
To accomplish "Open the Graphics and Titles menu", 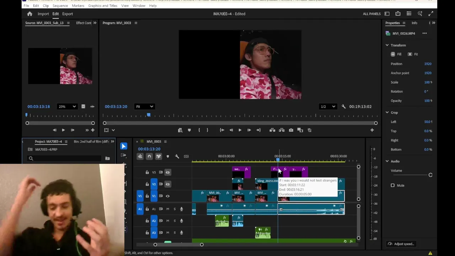I will click(103, 6).
